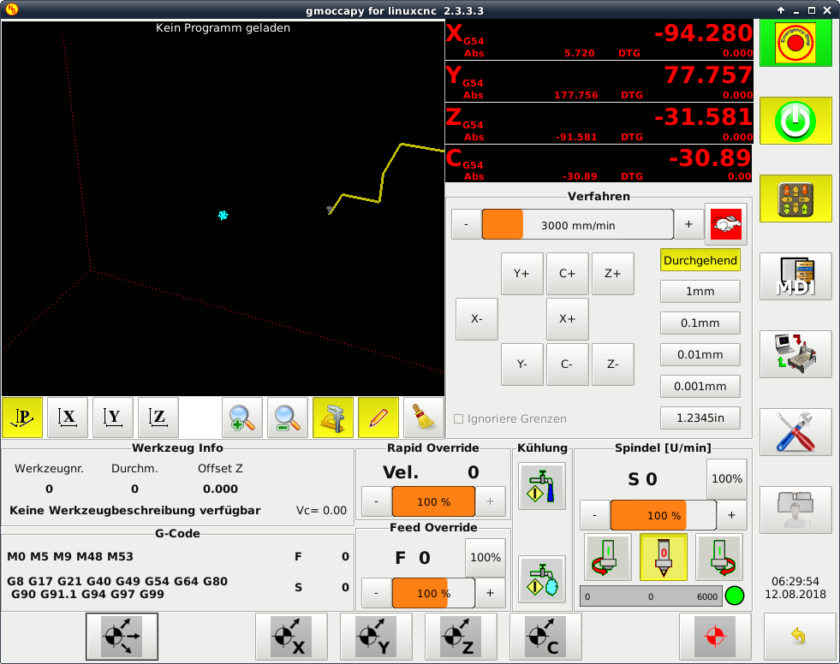Jog C- axis button

click(568, 365)
